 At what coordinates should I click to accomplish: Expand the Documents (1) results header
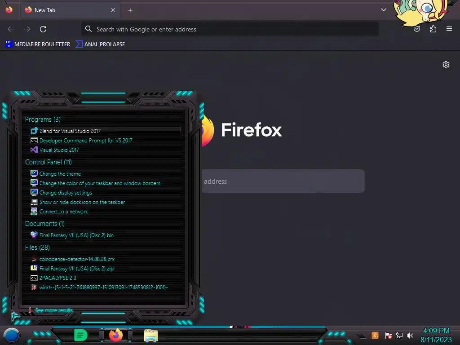point(44,224)
